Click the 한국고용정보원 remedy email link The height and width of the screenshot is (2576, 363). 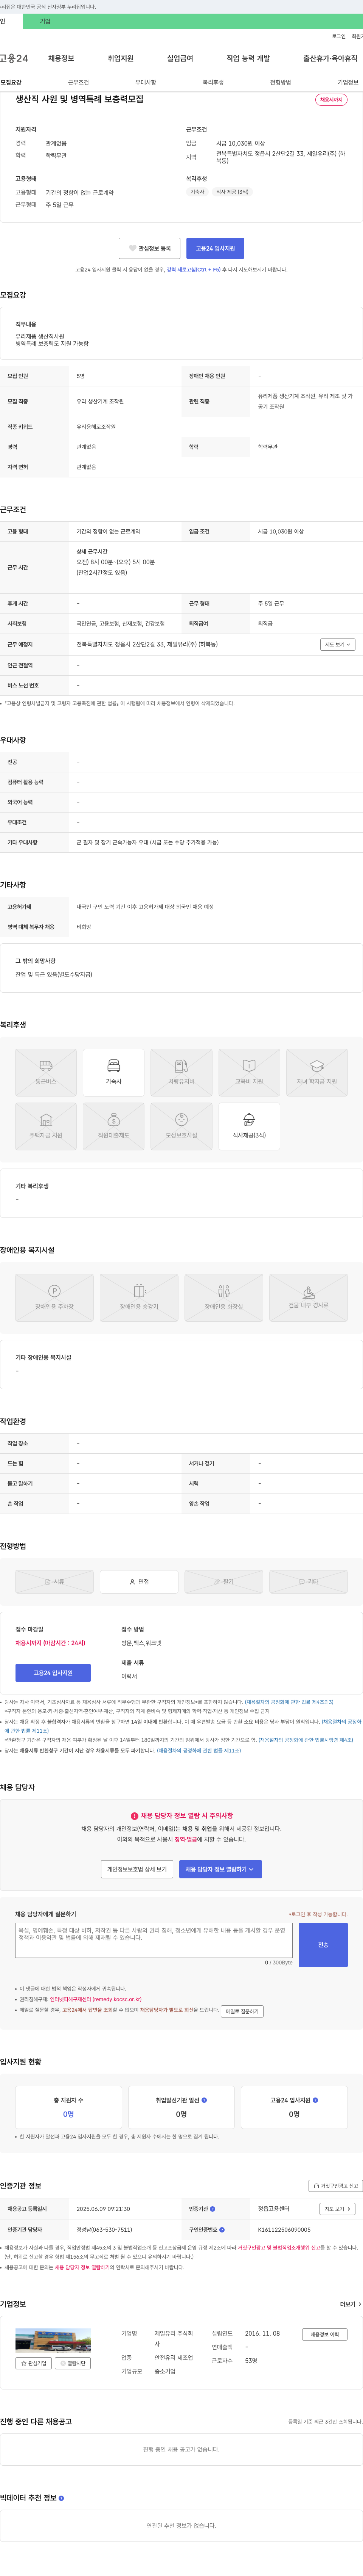pyautogui.click(x=96, y=1999)
